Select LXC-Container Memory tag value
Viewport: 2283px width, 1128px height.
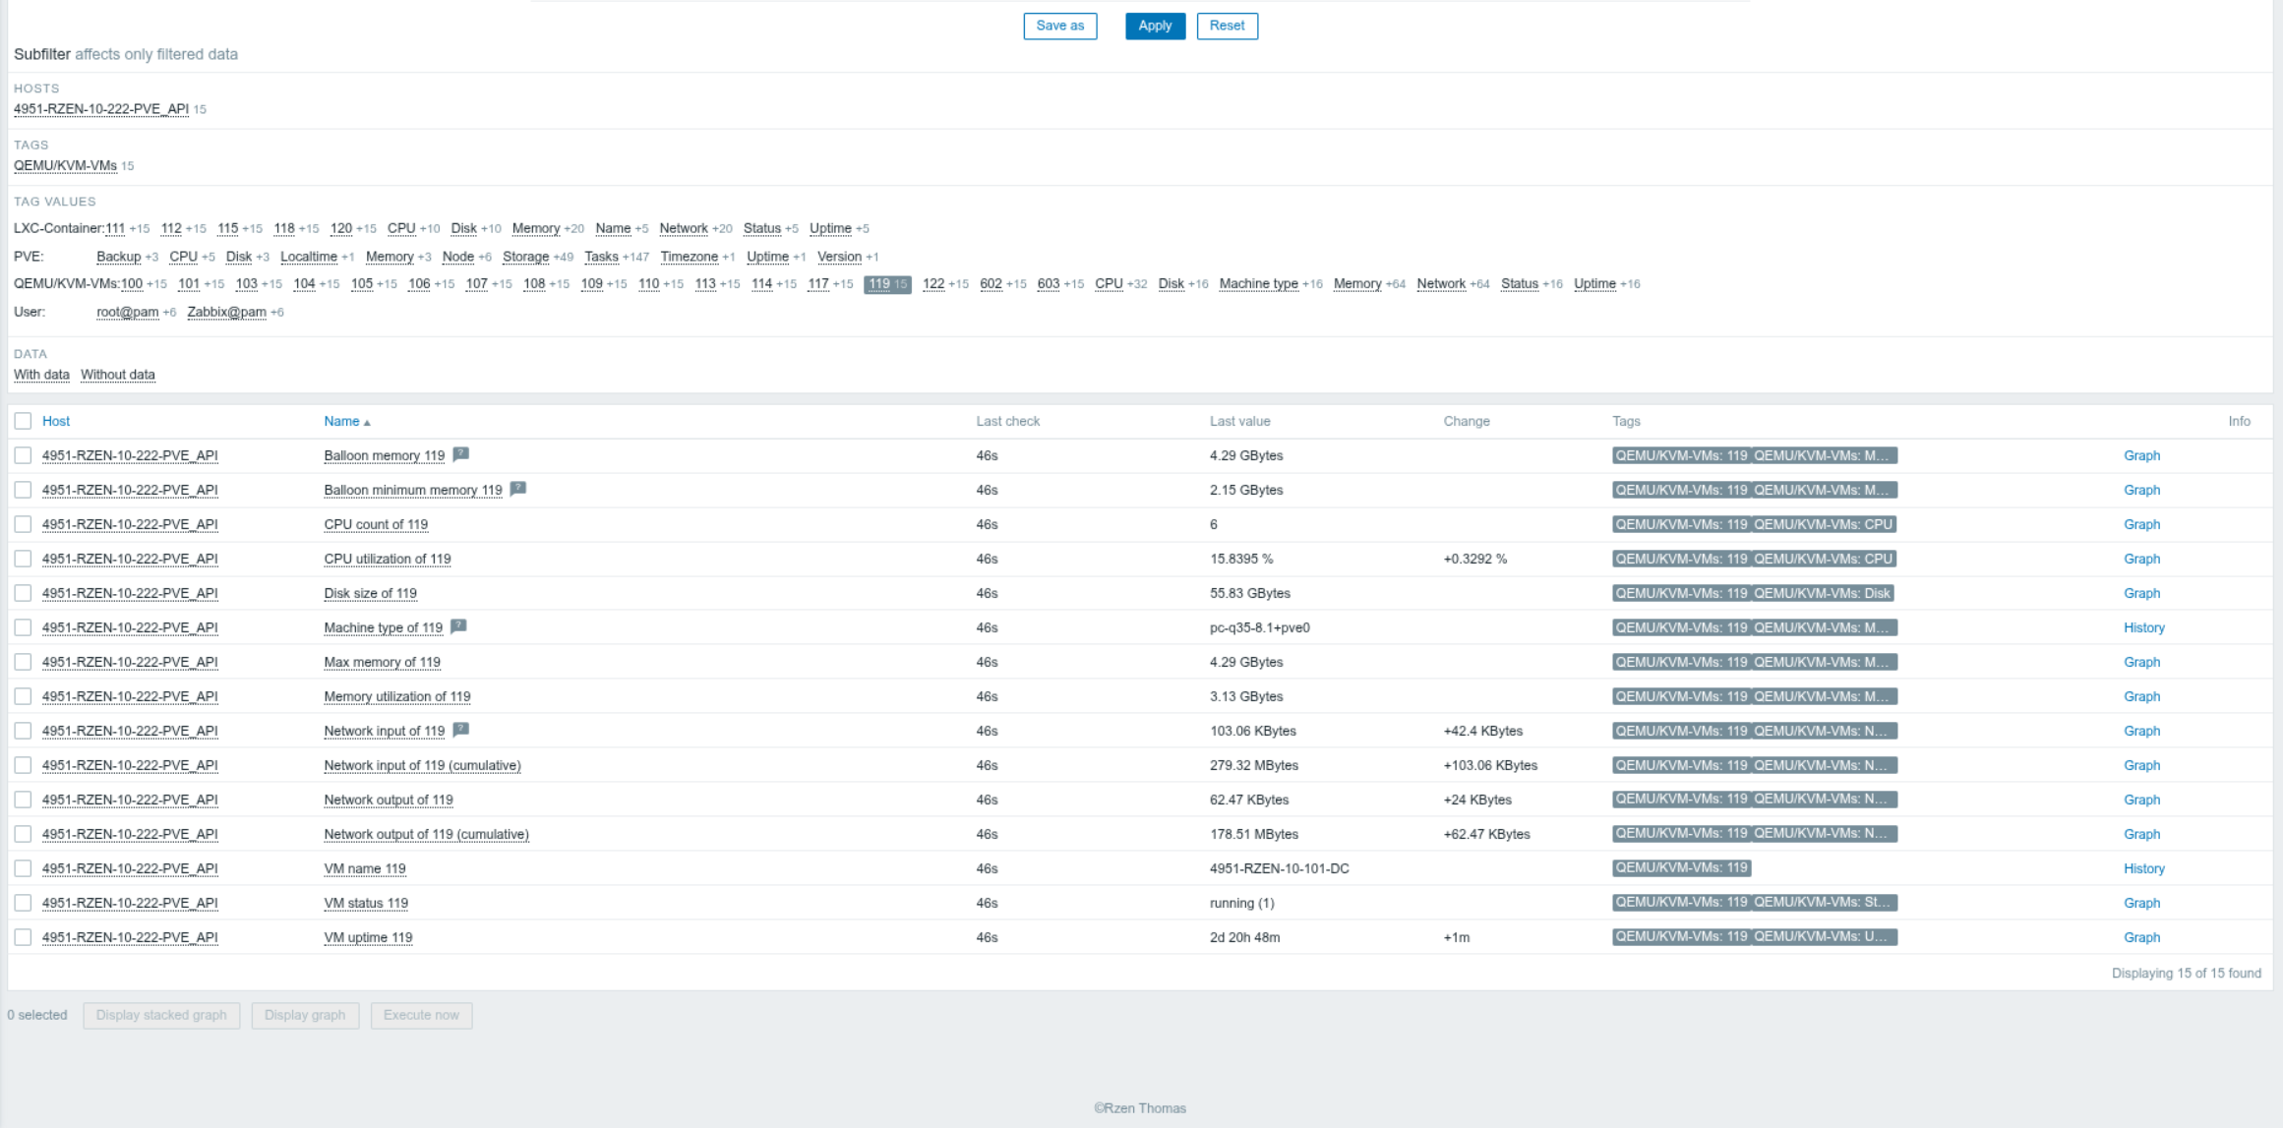(x=536, y=228)
